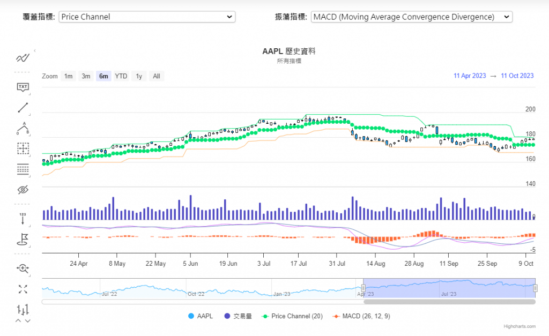Select the flag marker tool
549x336 pixels.
tap(23, 239)
